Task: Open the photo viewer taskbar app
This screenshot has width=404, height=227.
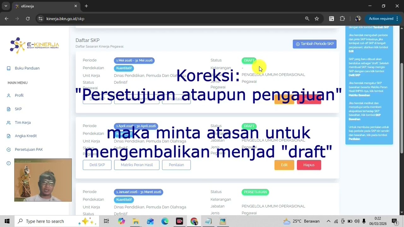Action: 223,221
